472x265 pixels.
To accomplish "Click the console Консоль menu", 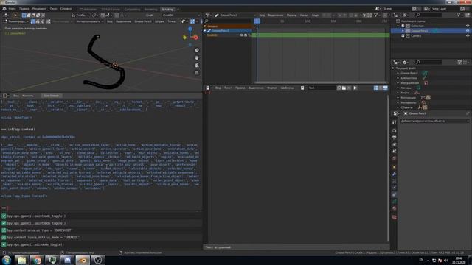I will coord(28,96).
